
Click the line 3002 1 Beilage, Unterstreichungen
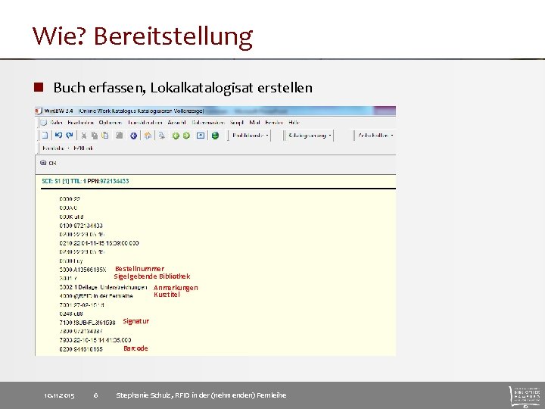103,287
